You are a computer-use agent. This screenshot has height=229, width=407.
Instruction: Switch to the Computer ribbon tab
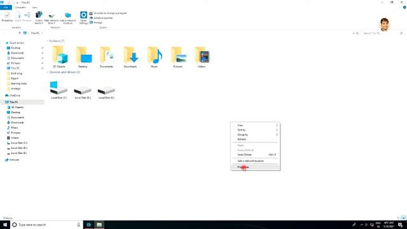[20, 8]
